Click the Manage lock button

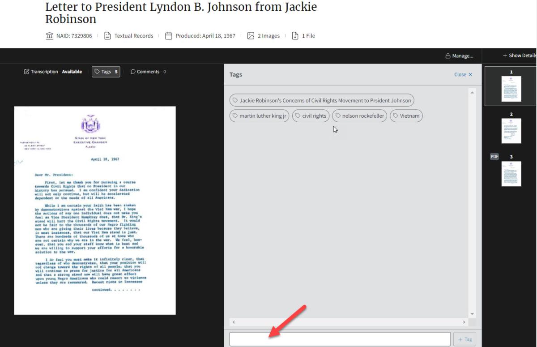pyautogui.click(x=459, y=56)
